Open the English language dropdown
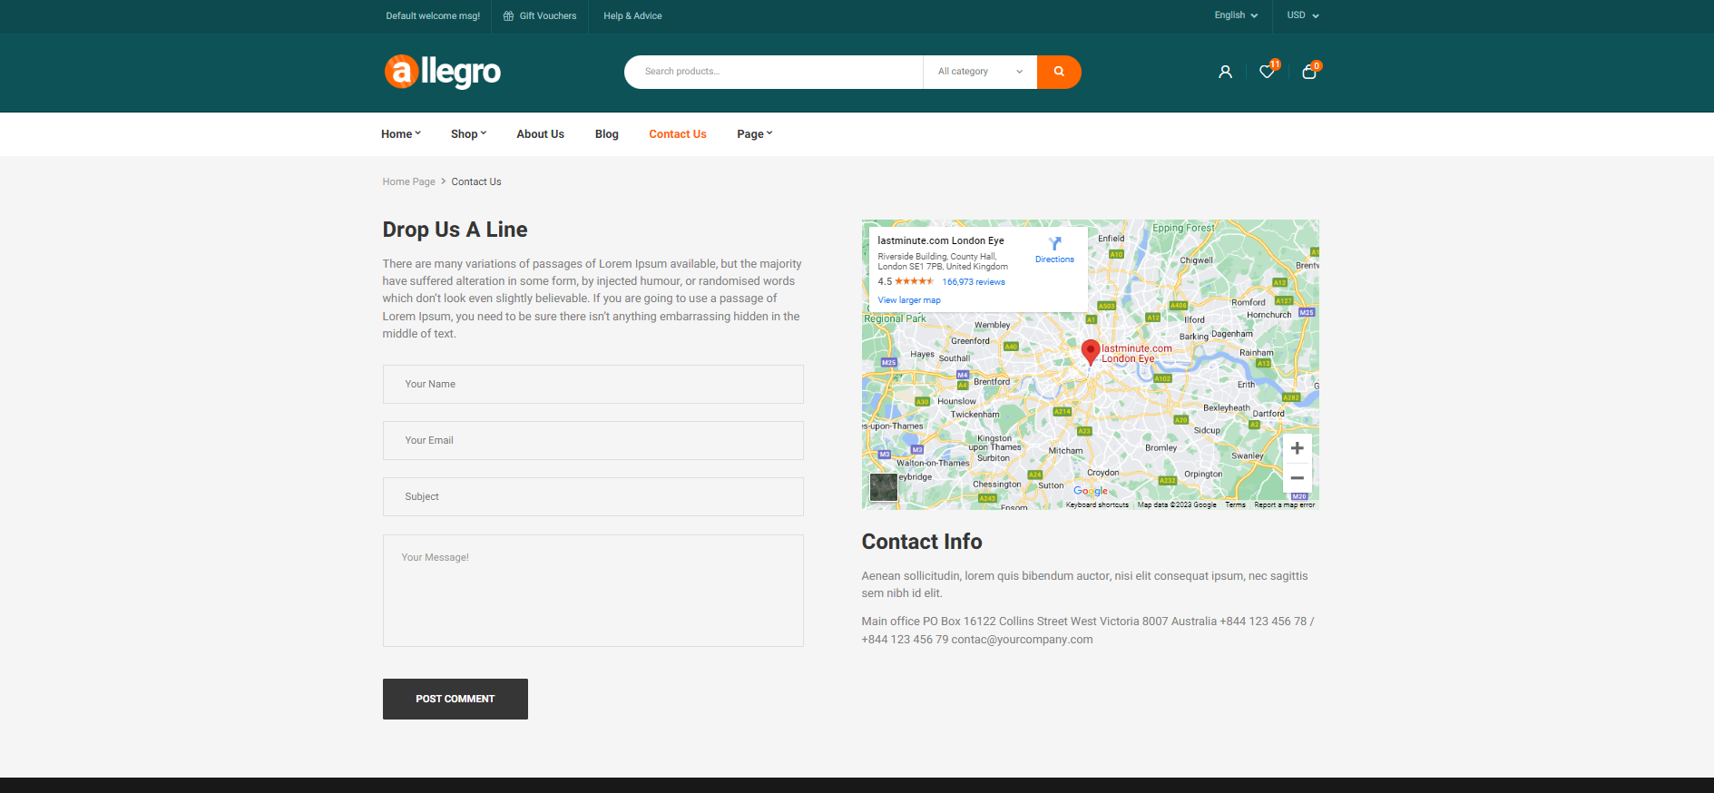This screenshot has height=793, width=1714. pos(1236,15)
